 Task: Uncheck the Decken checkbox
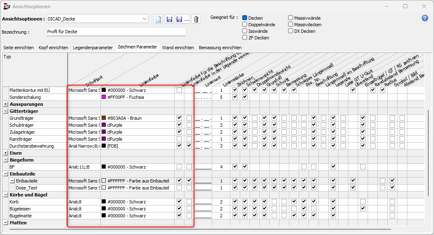[x=245, y=18]
